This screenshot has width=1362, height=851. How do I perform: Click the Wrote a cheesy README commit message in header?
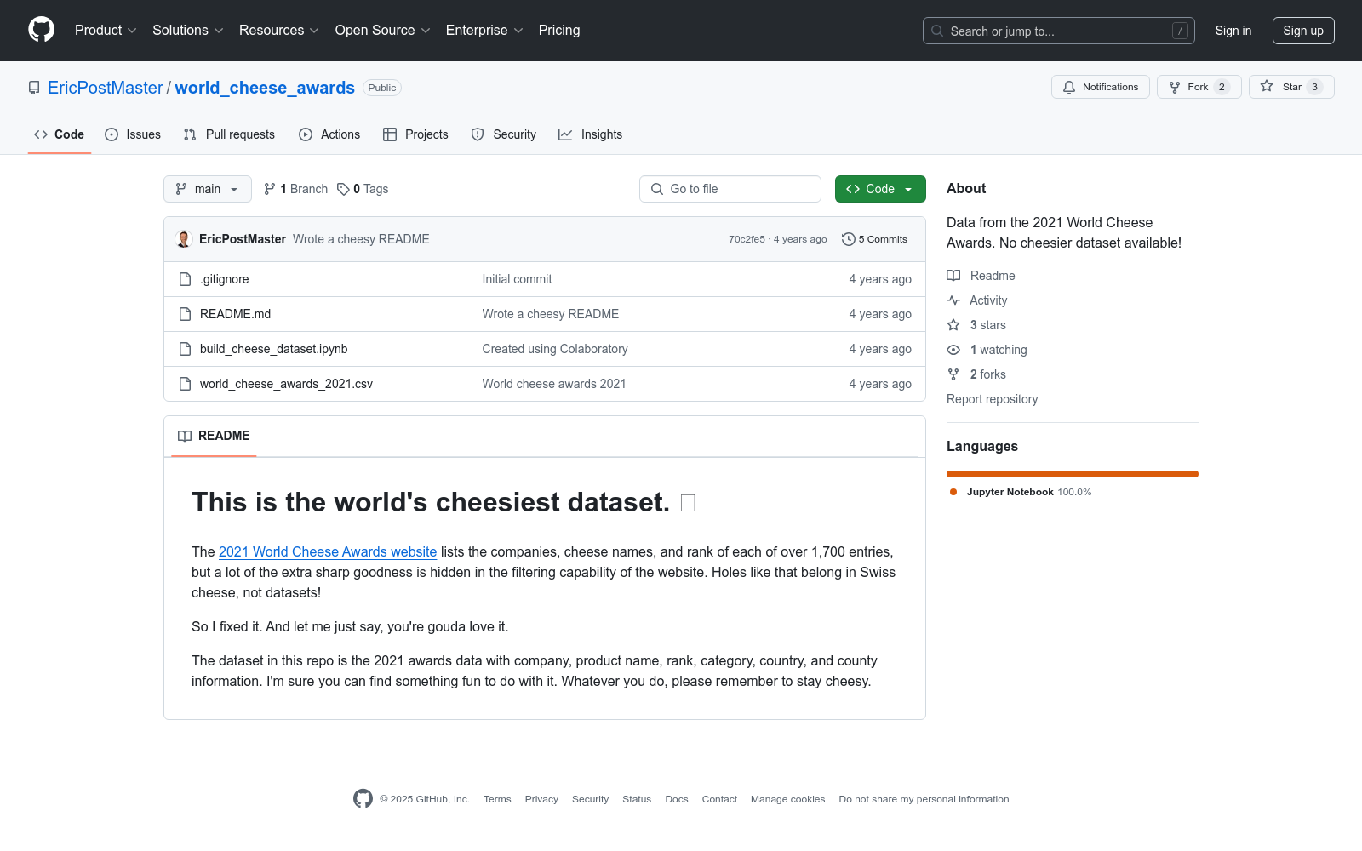(361, 239)
